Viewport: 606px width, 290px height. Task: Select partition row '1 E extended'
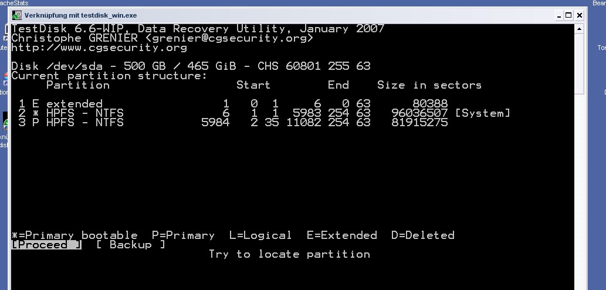pos(233,104)
